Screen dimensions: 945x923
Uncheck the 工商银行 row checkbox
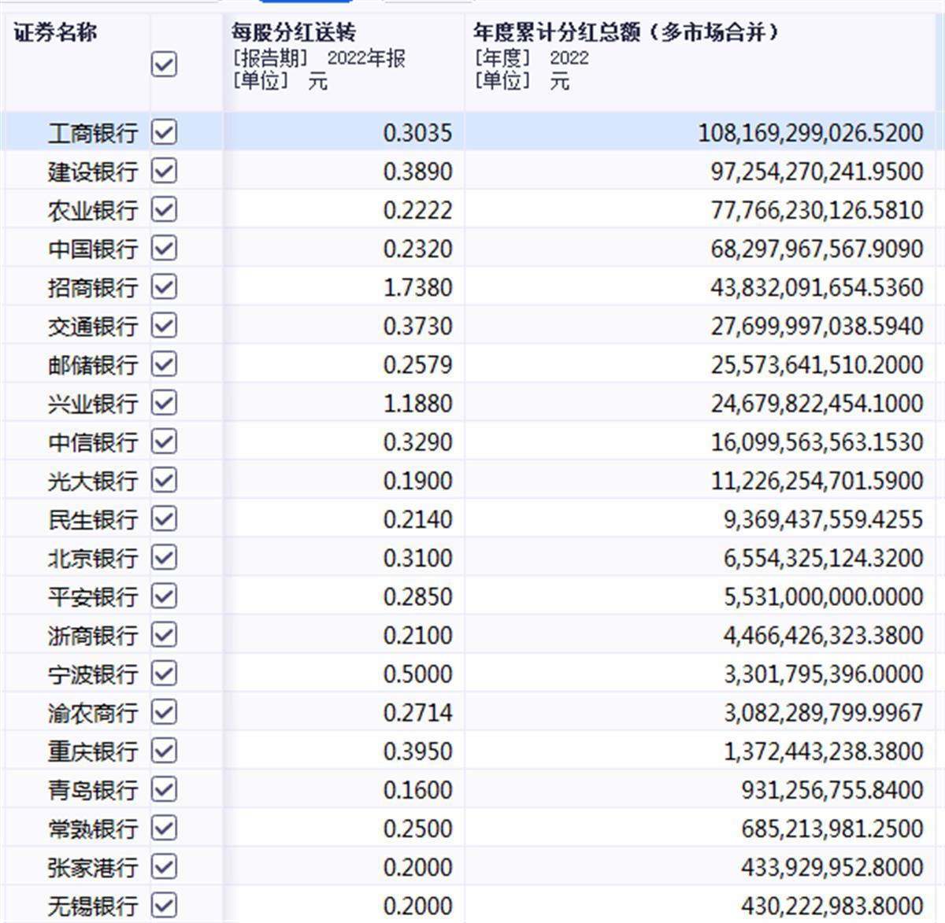pyautogui.click(x=164, y=132)
